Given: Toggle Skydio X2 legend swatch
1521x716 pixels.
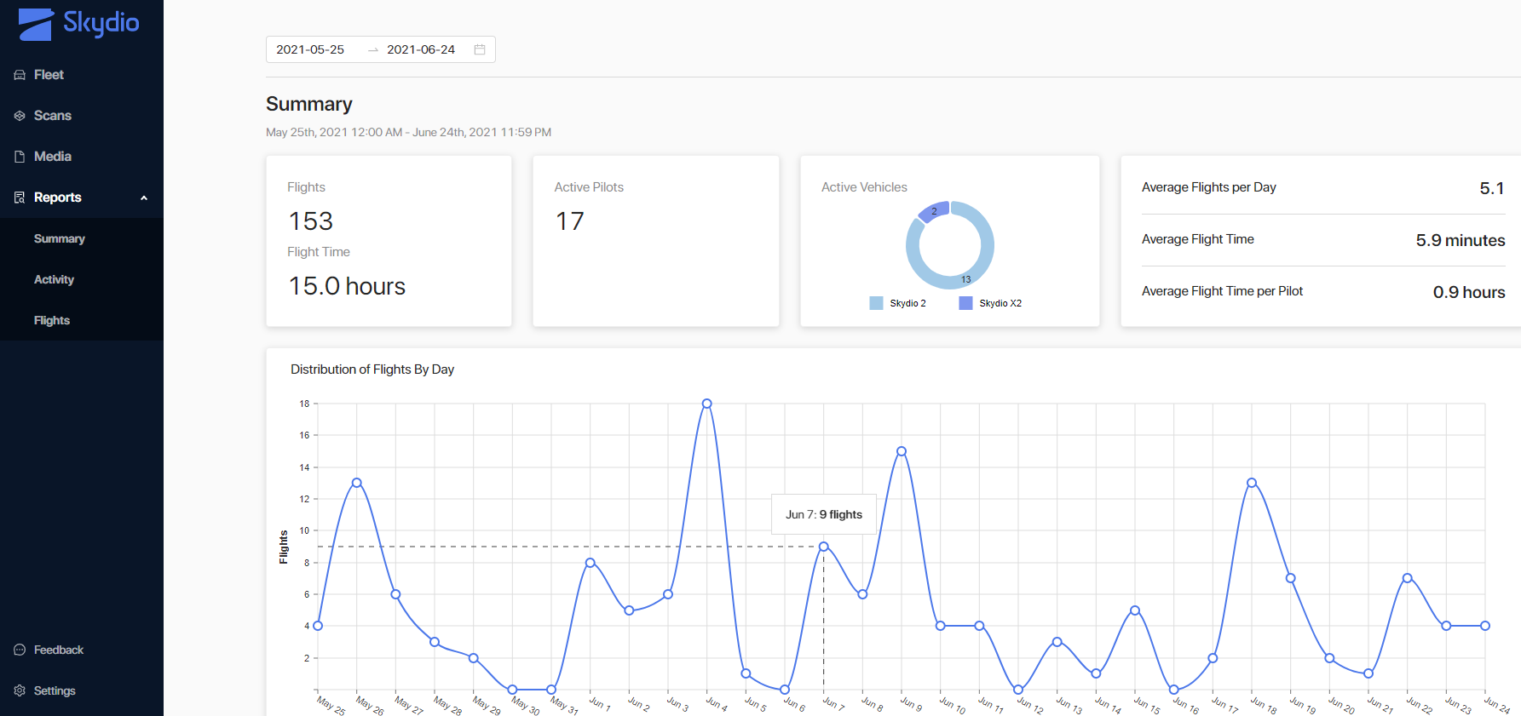Looking at the screenshot, I should (965, 303).
